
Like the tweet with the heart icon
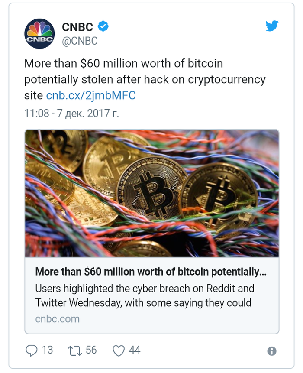[x=119, y=350]
